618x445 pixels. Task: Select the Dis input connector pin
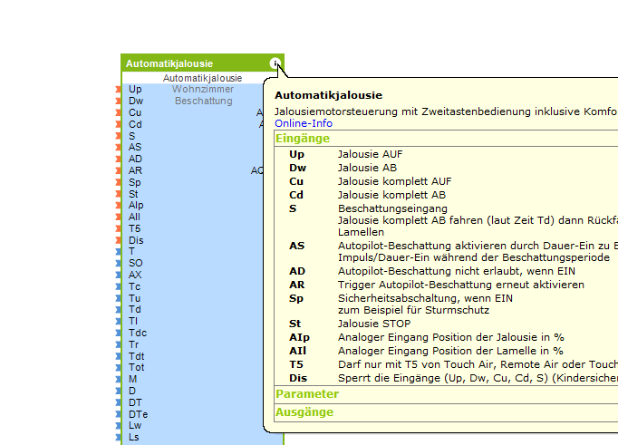pos(119,240)
